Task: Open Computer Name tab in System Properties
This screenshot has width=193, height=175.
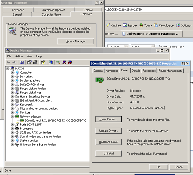Action: click(51, 14)
